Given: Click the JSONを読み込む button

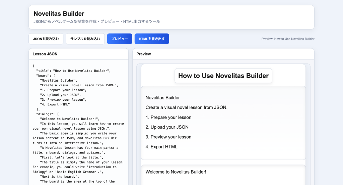Looking at the screenshot, I should point(46,39).
